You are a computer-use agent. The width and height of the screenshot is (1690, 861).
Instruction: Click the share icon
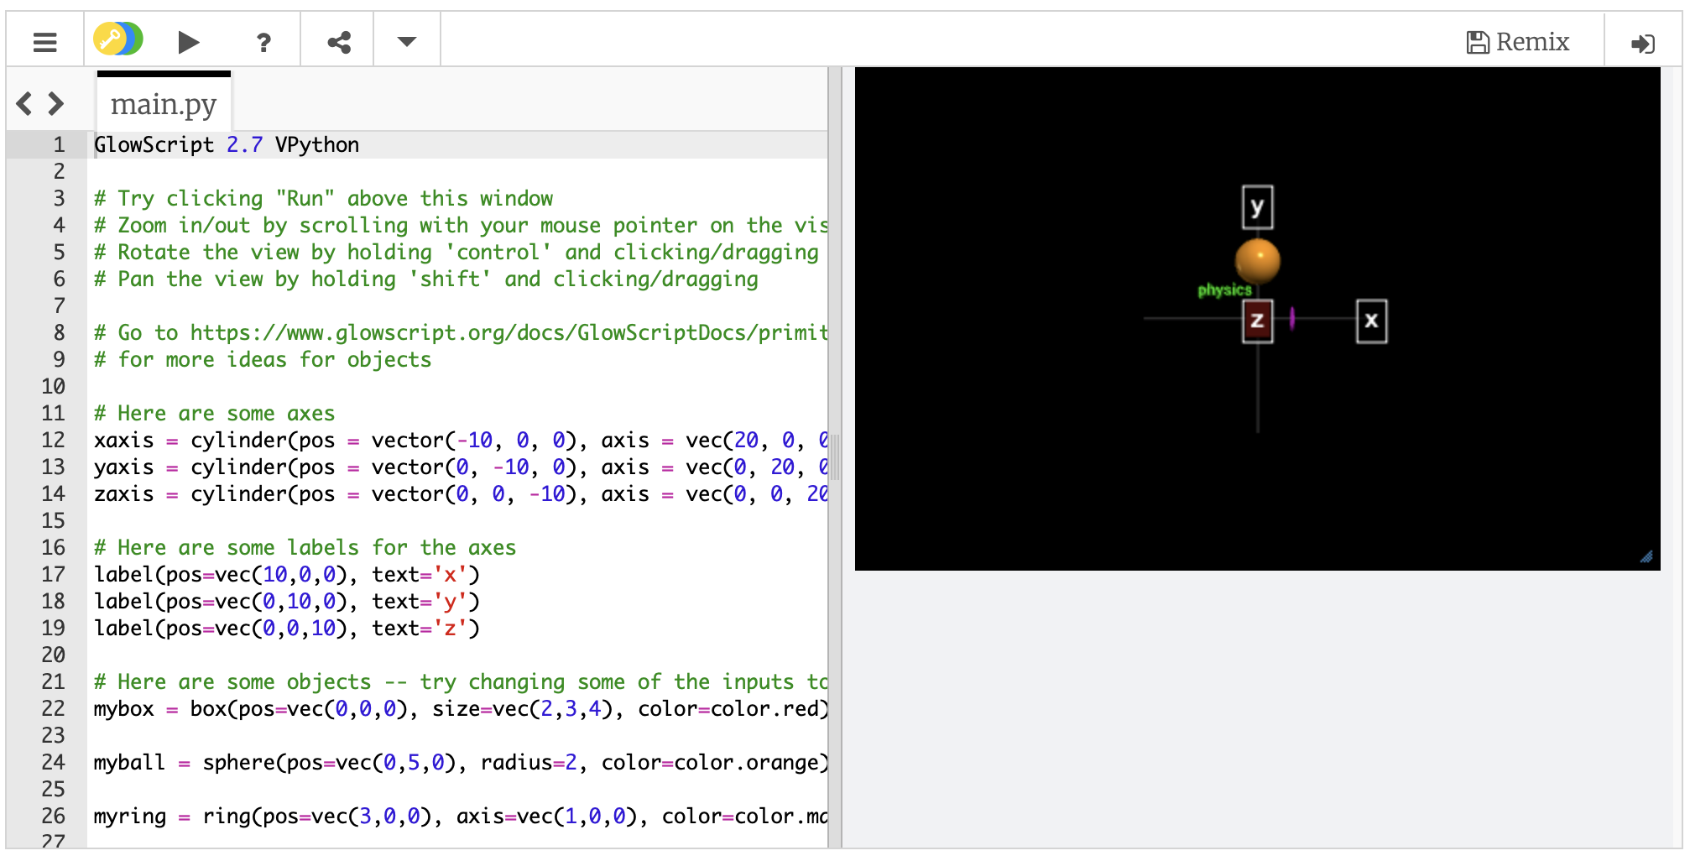[338, 42]
